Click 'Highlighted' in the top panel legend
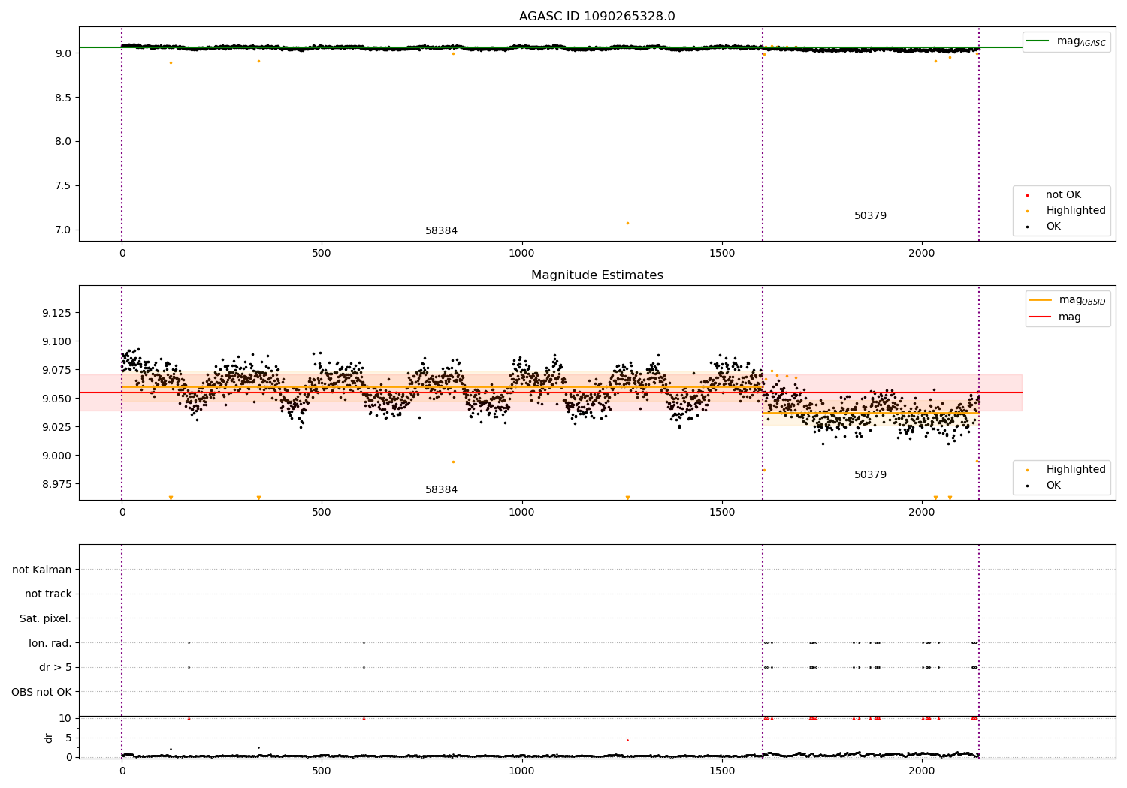This screenshot has height=788, width=1127. (x=1076, y=211)
